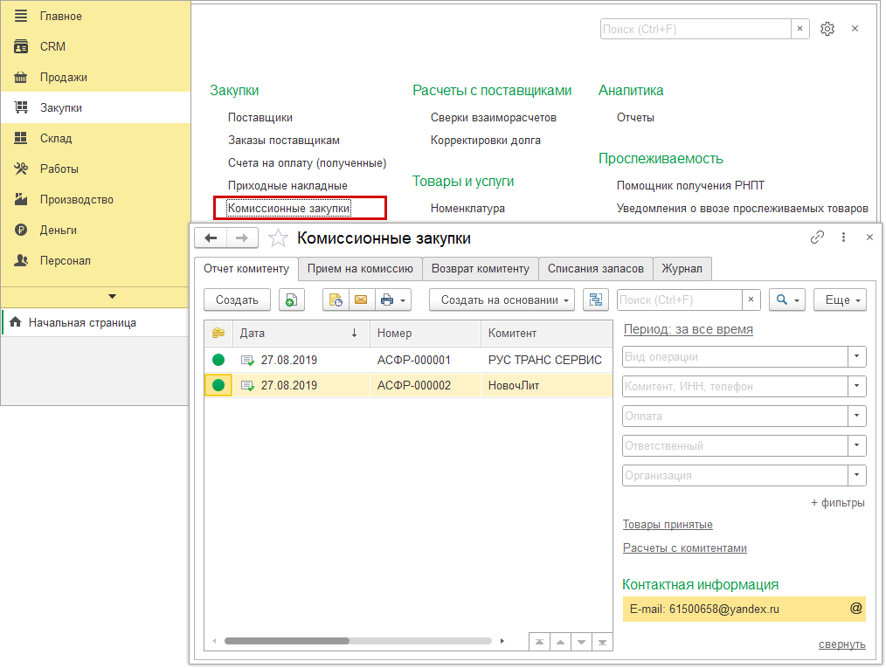Open Ответственный filter dropdown
The image size is (886, 668).
(856, 445)
